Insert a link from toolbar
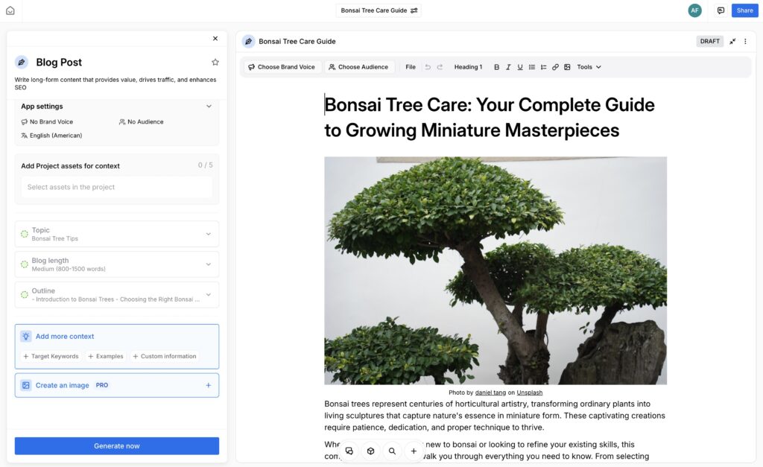Viewport: 763px width, 467px height. [555, 67]
